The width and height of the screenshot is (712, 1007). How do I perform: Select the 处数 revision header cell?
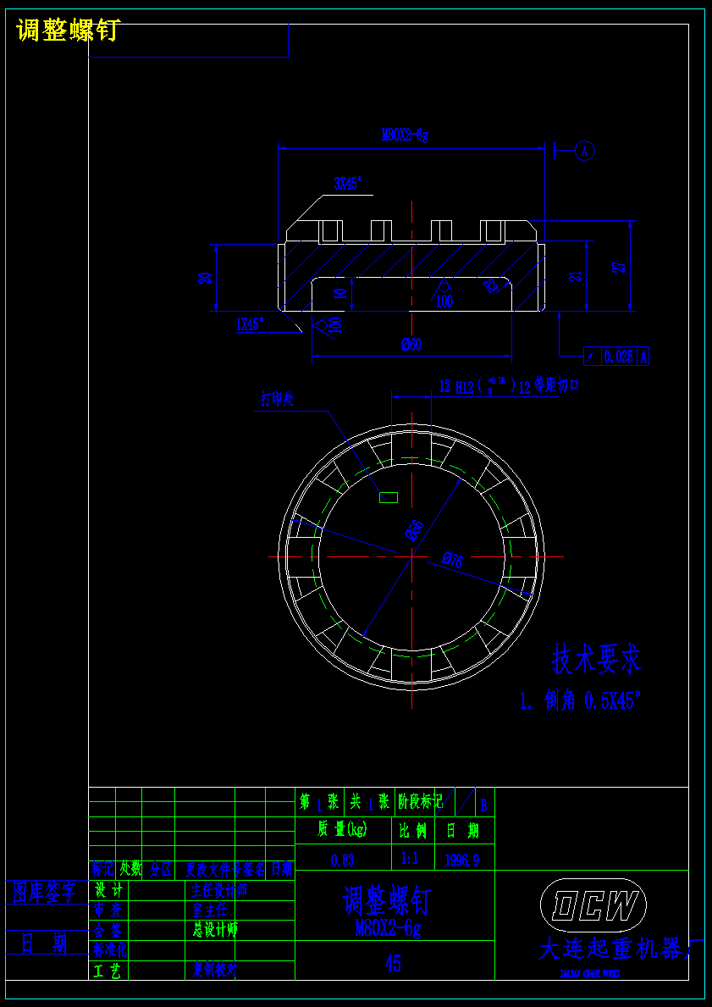(x=130, y=870)
